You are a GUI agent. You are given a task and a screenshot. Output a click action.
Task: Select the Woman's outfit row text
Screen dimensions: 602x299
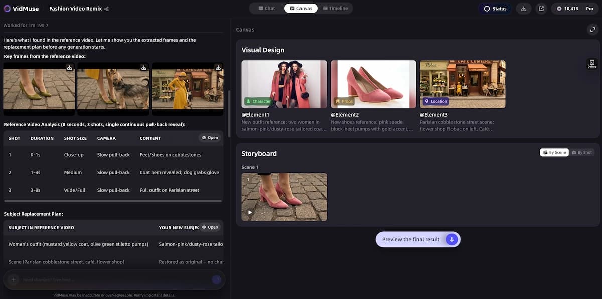point(78,244)
